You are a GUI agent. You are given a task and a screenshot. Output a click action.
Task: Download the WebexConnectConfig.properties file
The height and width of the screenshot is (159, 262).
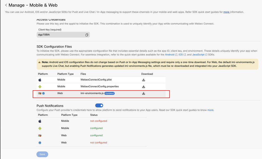[x=144, y=87]
